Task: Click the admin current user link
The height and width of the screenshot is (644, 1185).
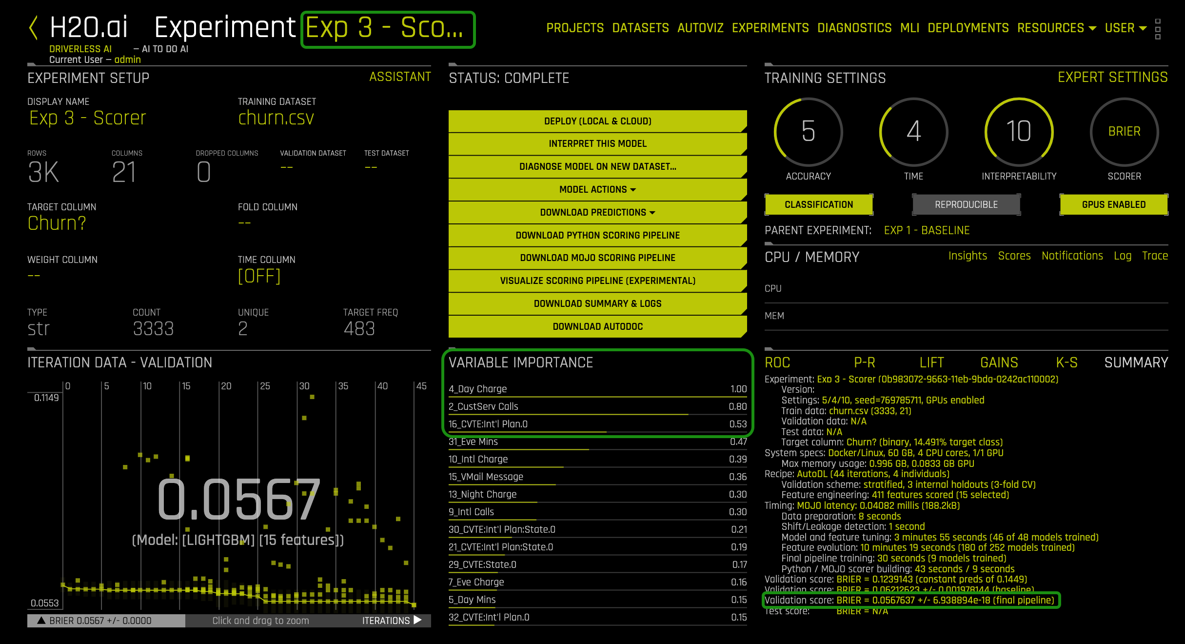Action: click(x=127, y=60)
